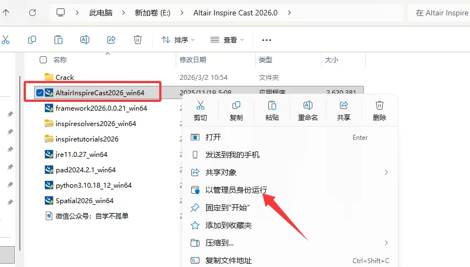Expand the chevron after 新加卷 (E:)
The width and height of the screenshot is (470, 267).
click(x=182, y=13)
